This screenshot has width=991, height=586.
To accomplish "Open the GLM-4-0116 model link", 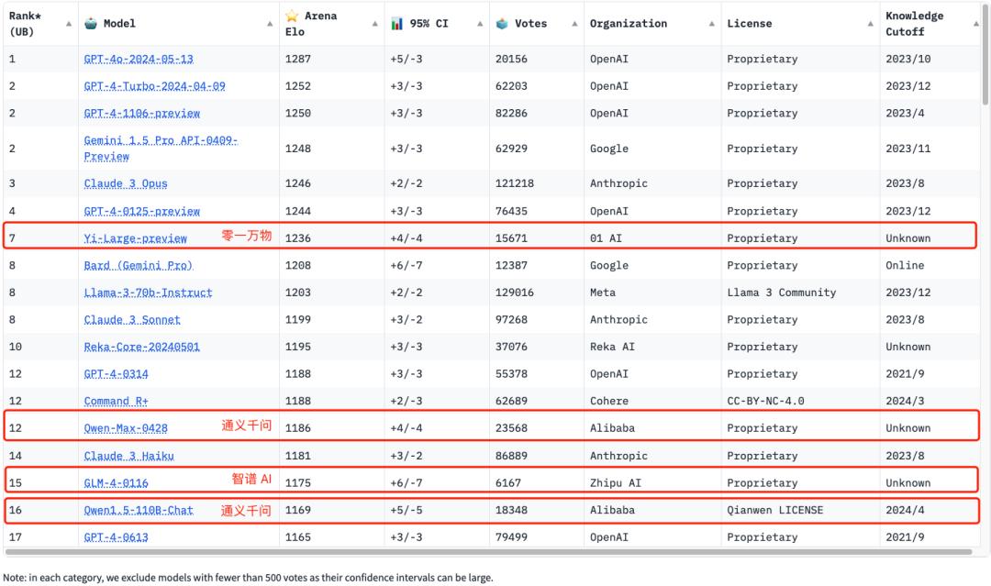I will [x=116, y=483].
